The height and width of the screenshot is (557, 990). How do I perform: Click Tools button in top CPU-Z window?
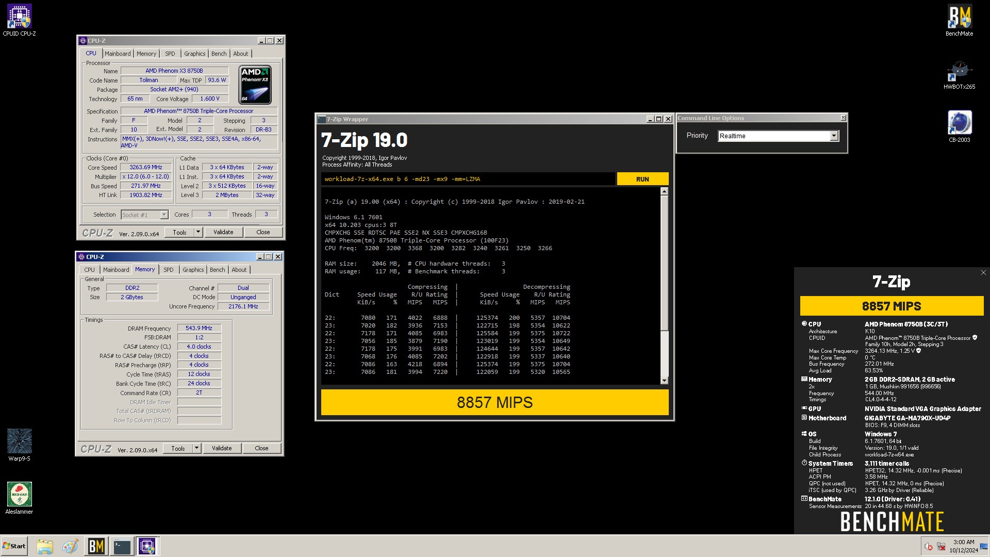tap(179, 233)
